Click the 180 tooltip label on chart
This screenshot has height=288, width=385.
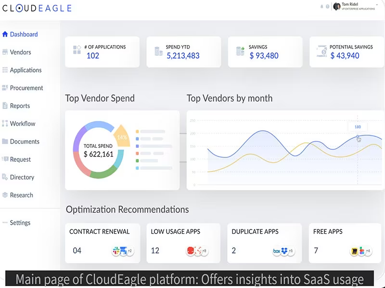pos(358,127)
